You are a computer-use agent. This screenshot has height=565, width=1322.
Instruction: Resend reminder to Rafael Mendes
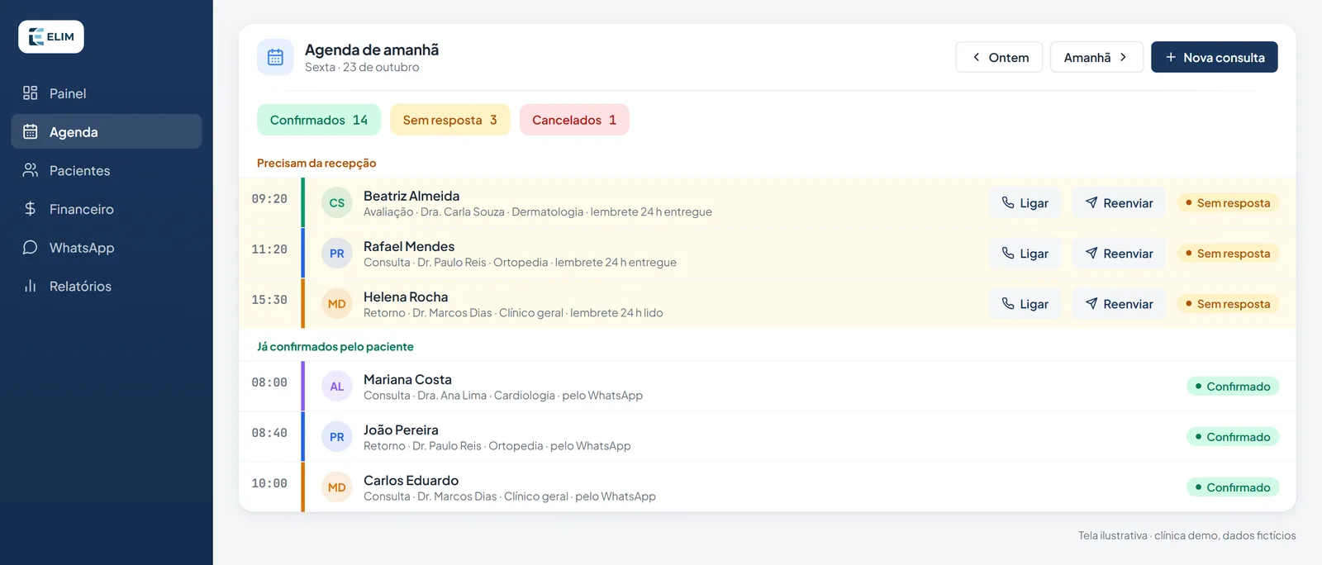(1119, 254)
